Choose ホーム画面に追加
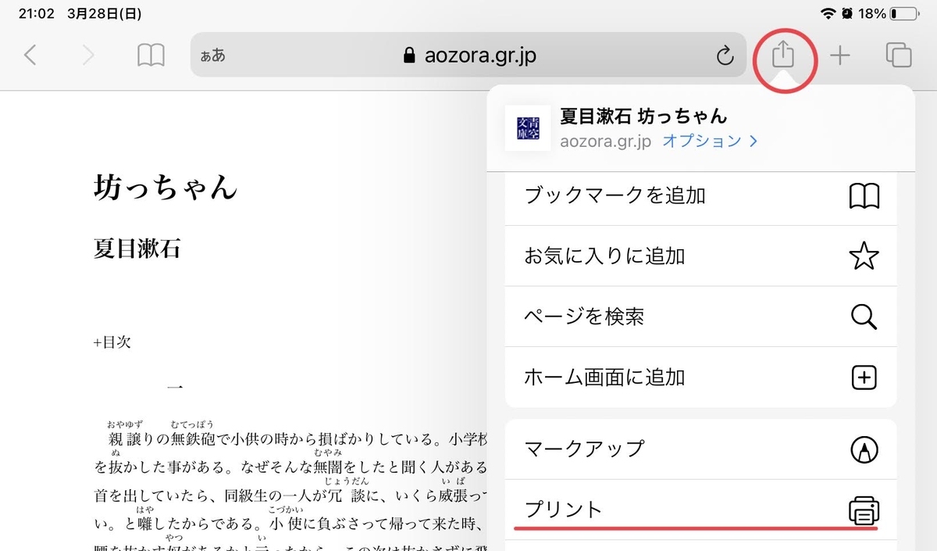This screenshot has height=551, width=937. (700, 377)
